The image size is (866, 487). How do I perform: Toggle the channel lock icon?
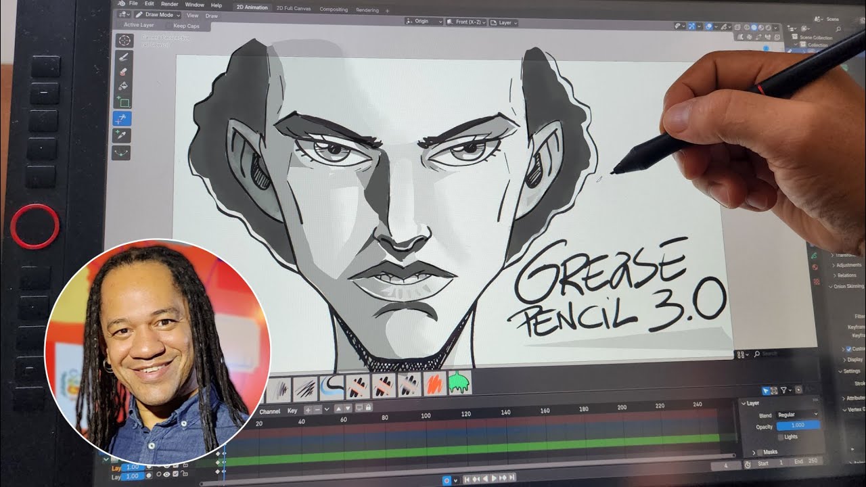(368, 408)
